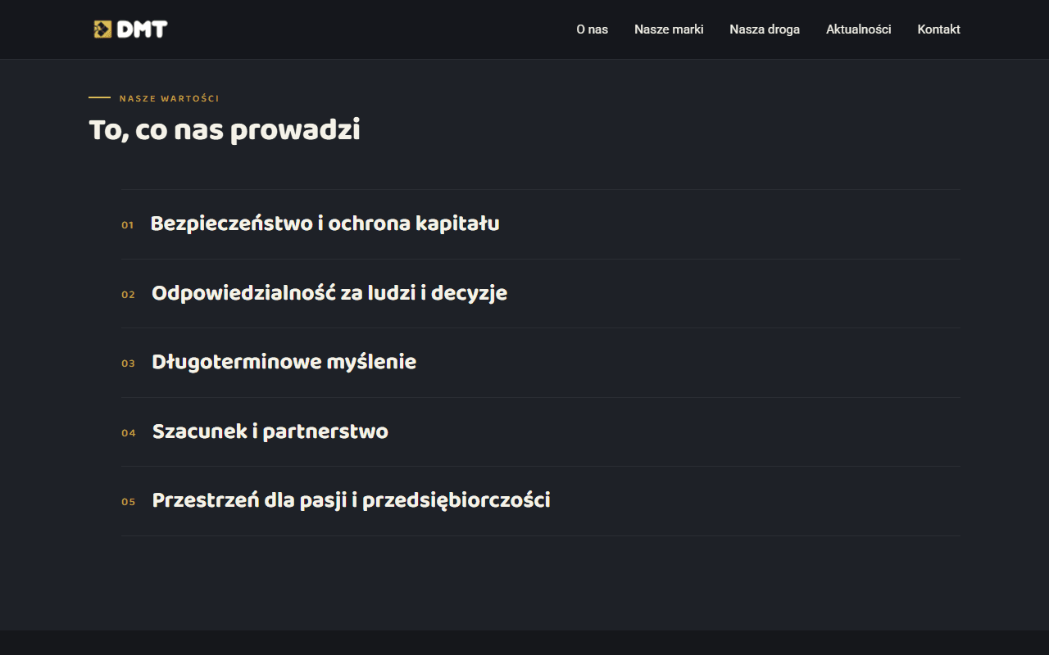The width and height of the screenshot is (1049, 655).
Task: Select the 03 number marker
Action: (128, 364)
